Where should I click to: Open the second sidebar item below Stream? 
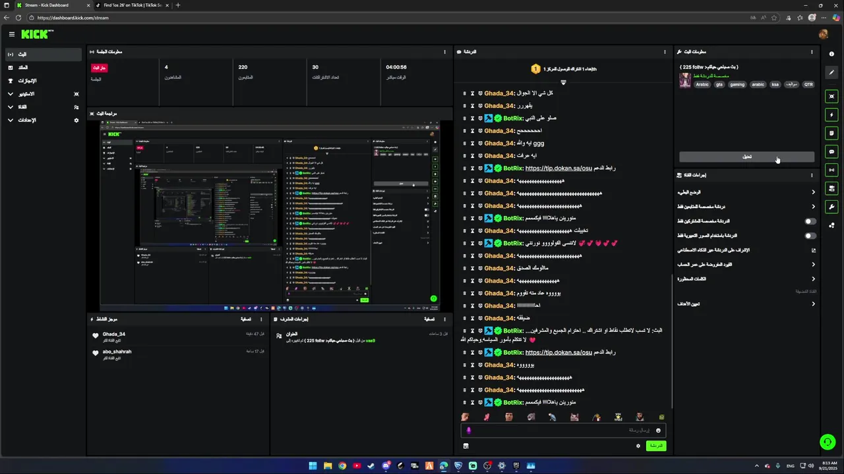pyautogui.click(x=43, y=68)
